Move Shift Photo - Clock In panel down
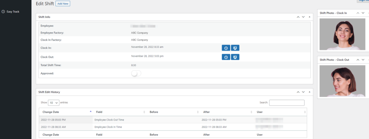The image size is (369, 139). pos(363,13)
